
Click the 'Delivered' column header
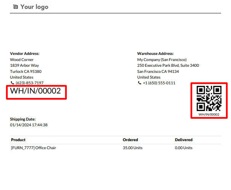(184, 140)
